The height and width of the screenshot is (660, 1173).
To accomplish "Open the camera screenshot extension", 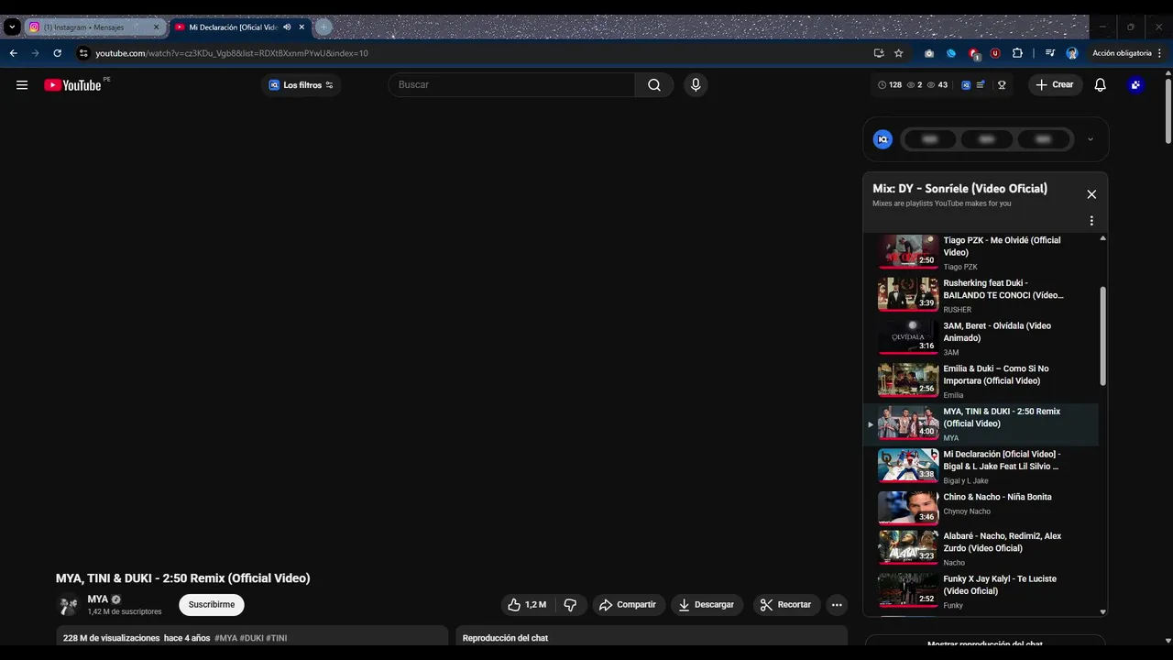I will coord(929,53).
